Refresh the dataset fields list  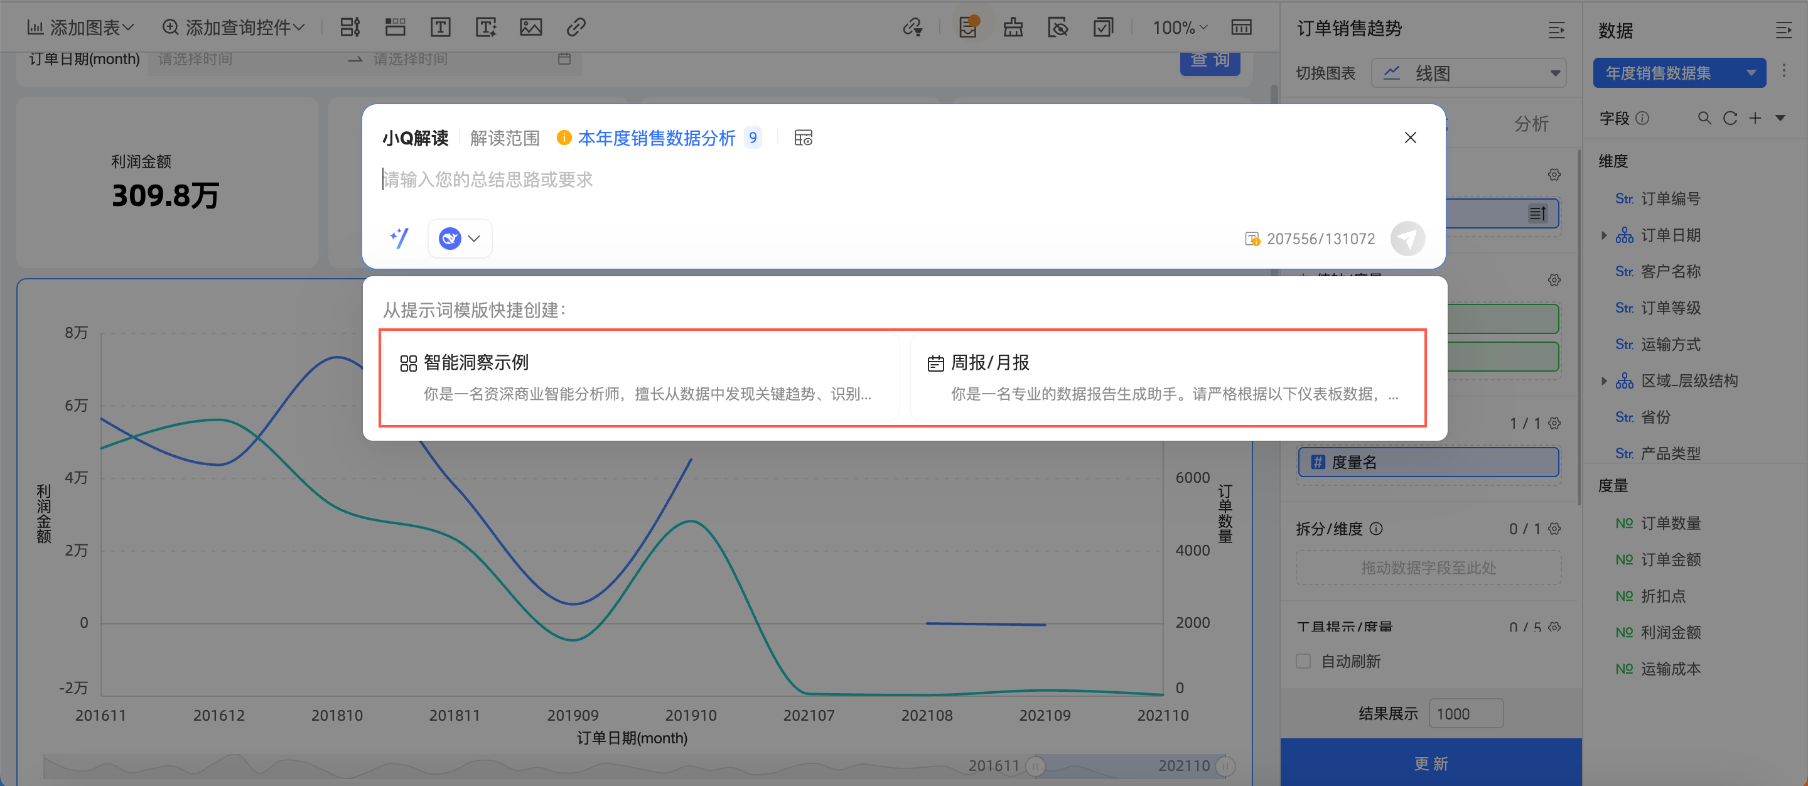point(1730,118)
